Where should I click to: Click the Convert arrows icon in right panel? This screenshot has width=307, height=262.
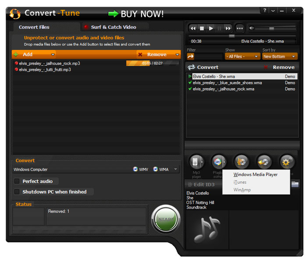coord(191,67)
